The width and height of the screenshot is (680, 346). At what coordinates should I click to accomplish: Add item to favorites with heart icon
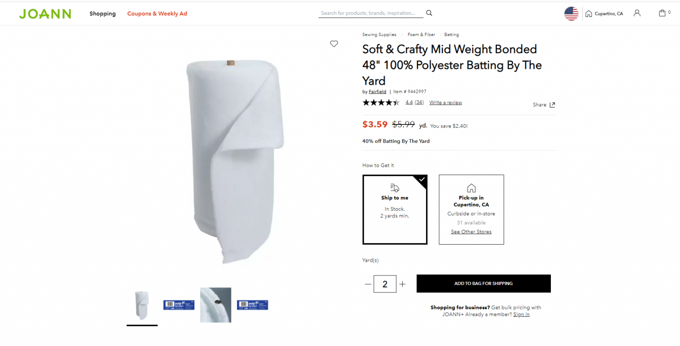point(334,44)
